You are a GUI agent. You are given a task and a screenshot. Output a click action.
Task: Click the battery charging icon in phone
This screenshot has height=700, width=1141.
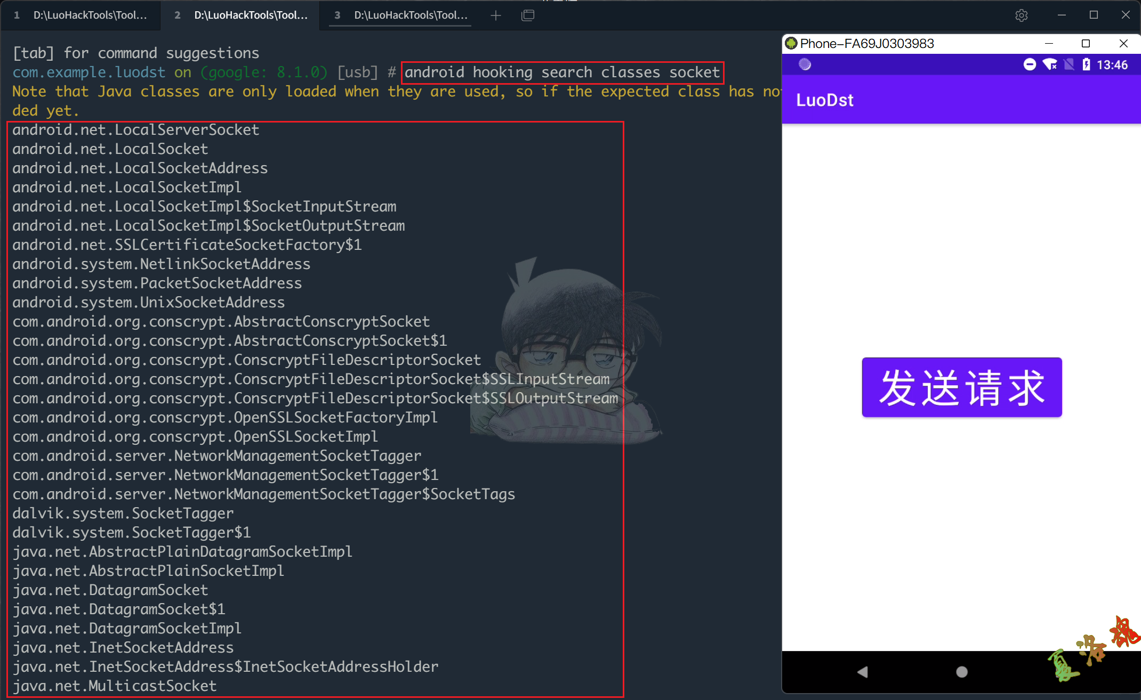(1086, 64)
